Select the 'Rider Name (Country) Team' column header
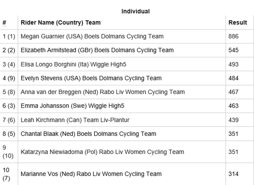The image size is (254, 185). [x=61, y=23]
